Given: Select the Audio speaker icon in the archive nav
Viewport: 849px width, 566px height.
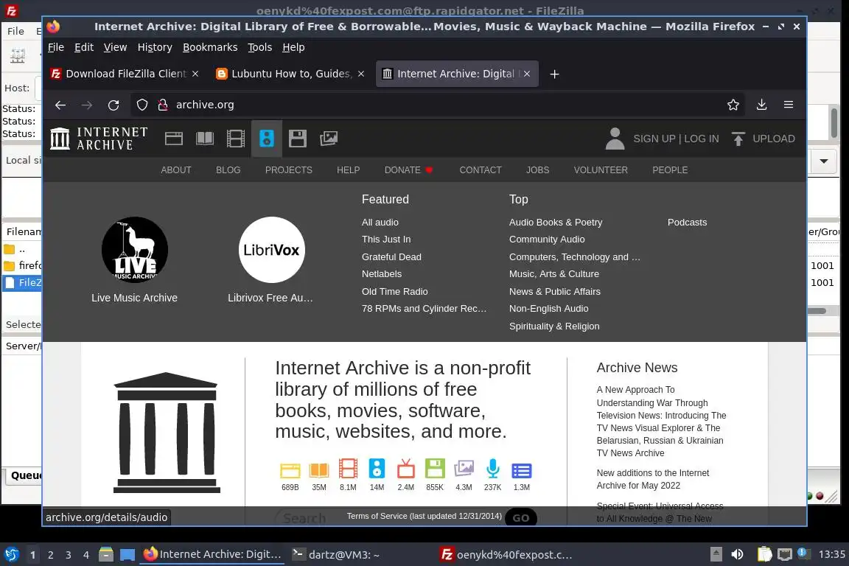Looking at the screenshot, I should [266, 139].
